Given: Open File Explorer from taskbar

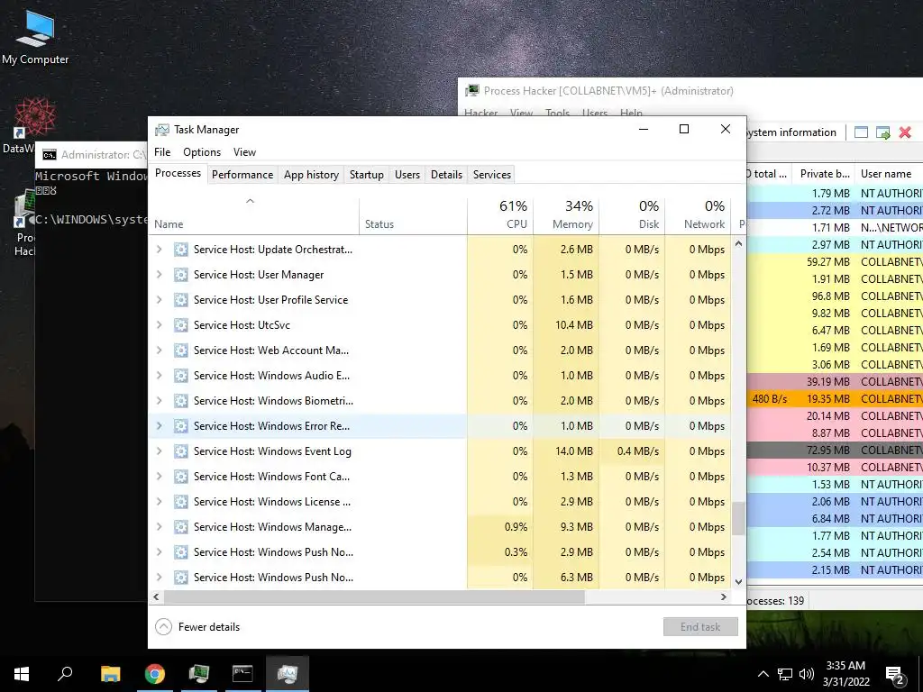Looking at the screenshot, I should pyautogui.click(x=110, y=674).
